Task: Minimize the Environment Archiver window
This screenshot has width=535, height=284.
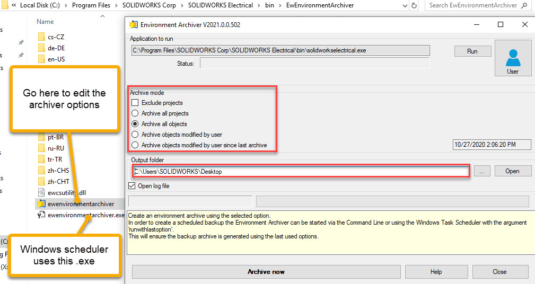Action: (477, 24)
